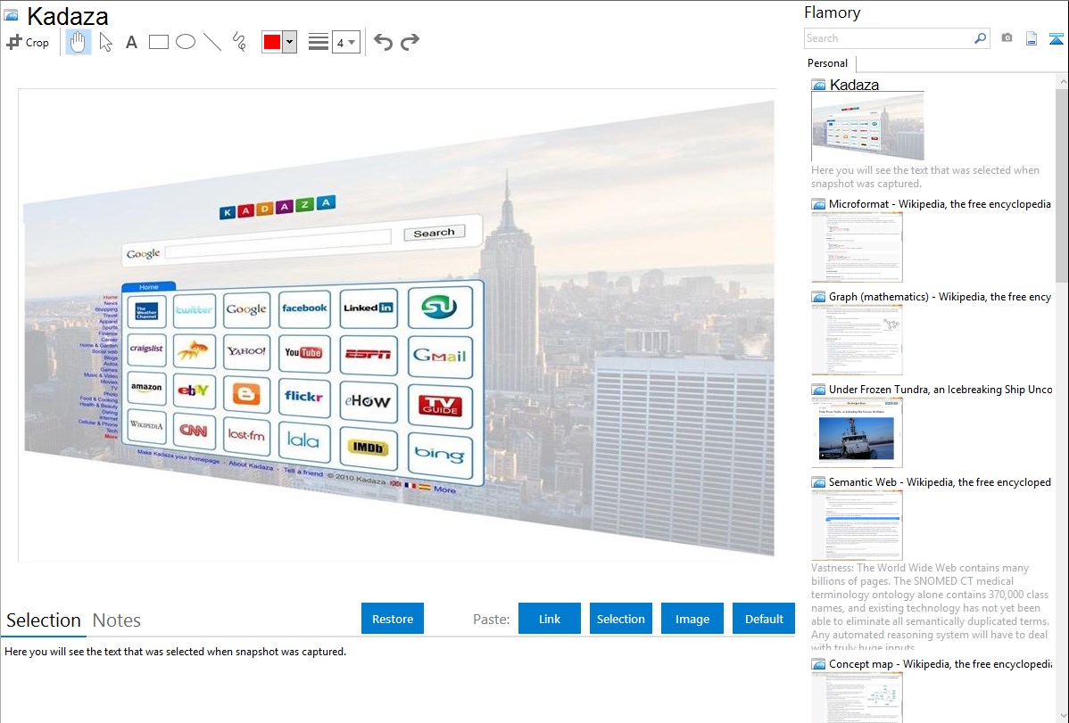This screenshot has height=723, width=1069.
Task: Select Graph (mathematics) - Wikipedia title text
Action: click(x=940, y=297)
